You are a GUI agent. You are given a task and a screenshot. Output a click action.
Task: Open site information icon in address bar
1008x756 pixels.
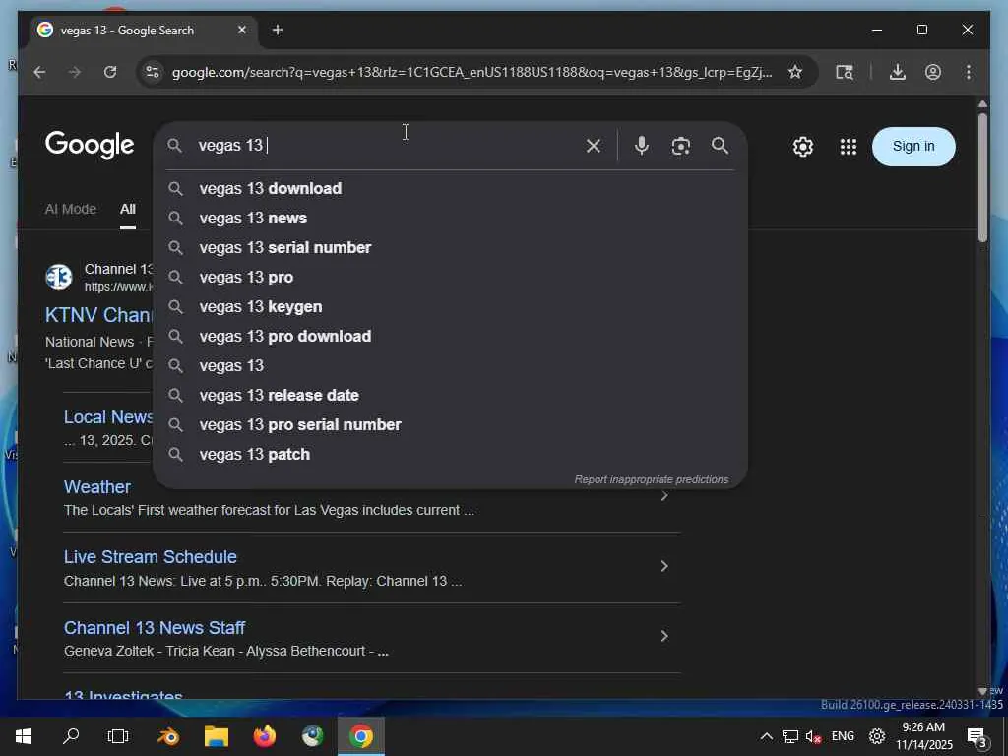(153, 72)
